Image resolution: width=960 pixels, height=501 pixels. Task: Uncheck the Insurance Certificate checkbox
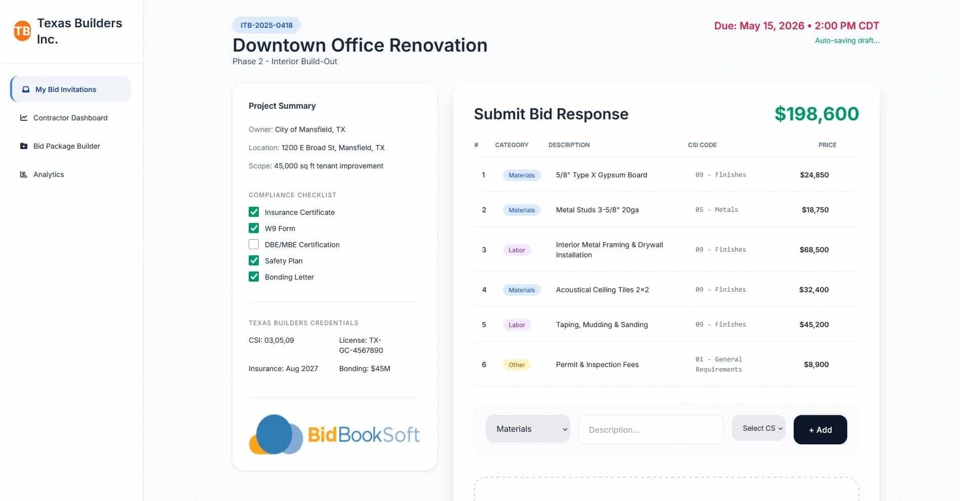(254, 212)
